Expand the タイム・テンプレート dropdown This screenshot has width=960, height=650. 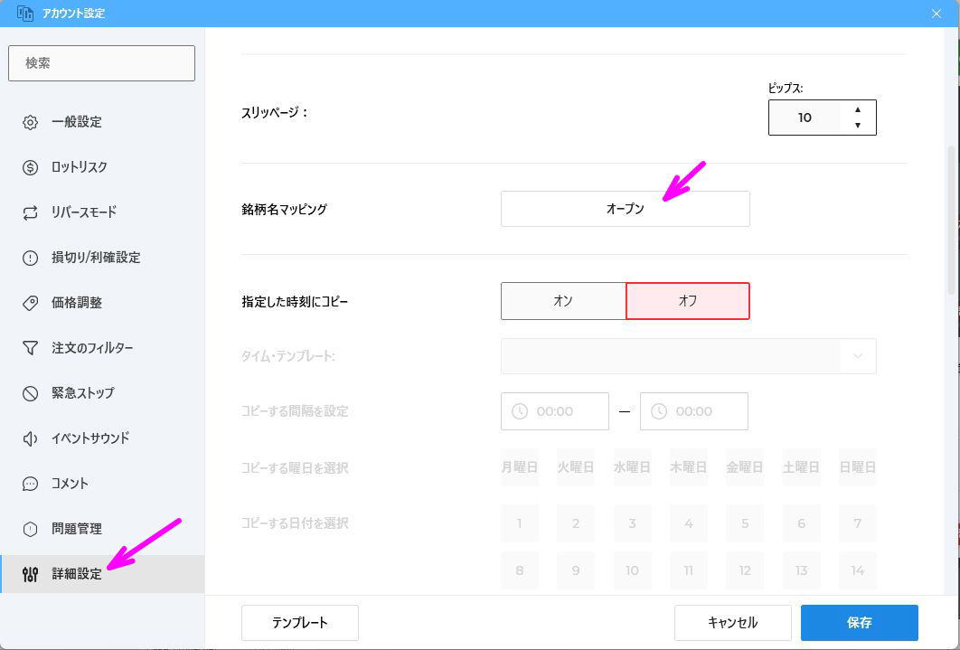(x=856, y=356)
